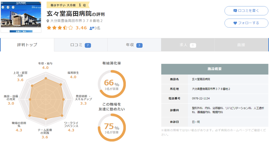Click the 診療科 row label
Screen dimensions: 269x142
(174, 110)
